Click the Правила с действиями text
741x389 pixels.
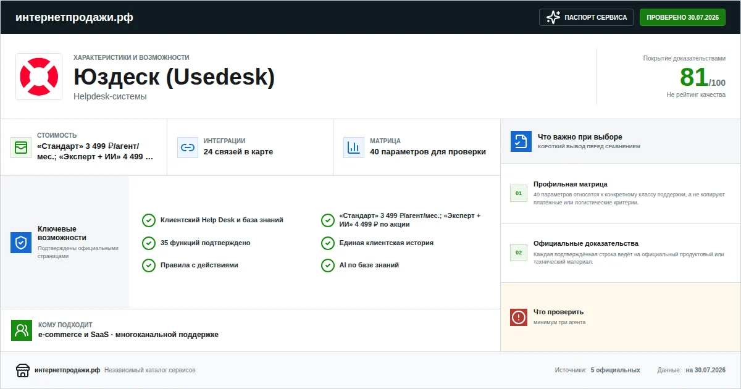199,266
